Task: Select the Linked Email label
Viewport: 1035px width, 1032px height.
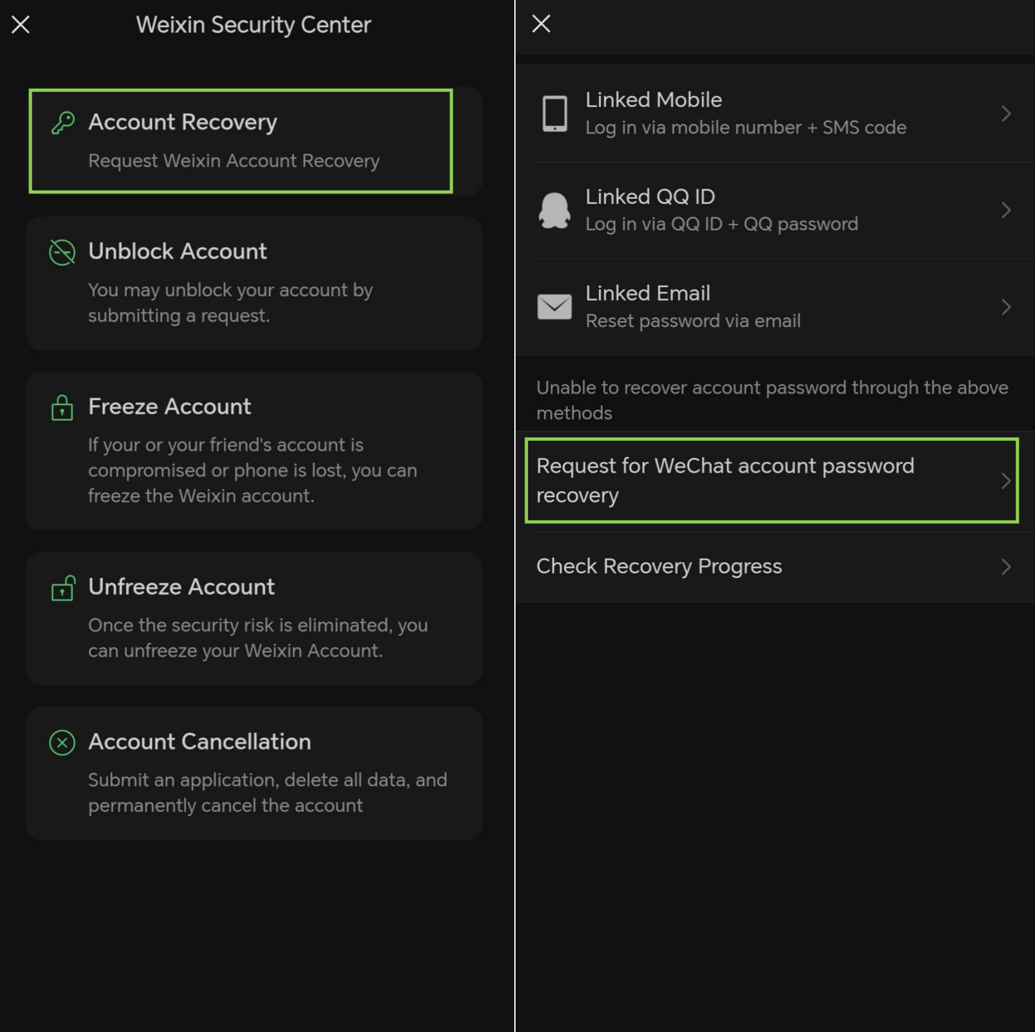Action: pyautogui.click(x=648, y=293)
